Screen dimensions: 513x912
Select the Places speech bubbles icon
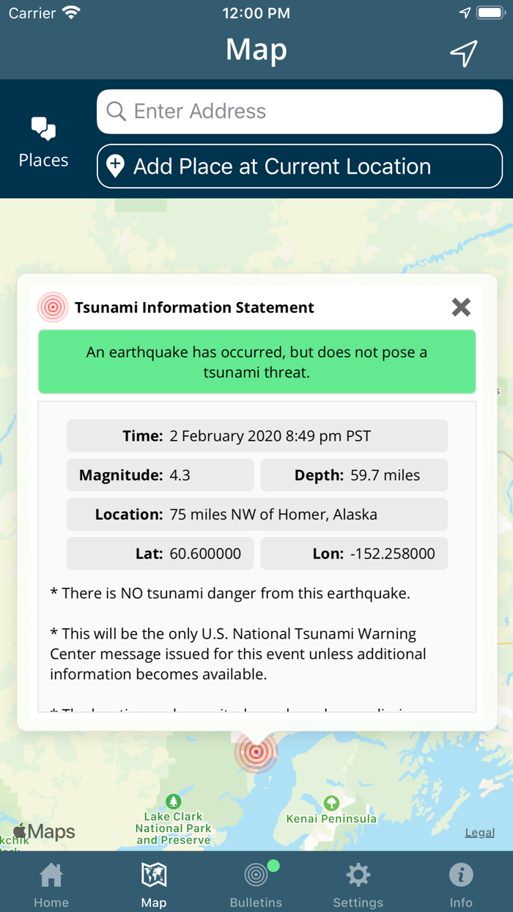coord(43,129)
